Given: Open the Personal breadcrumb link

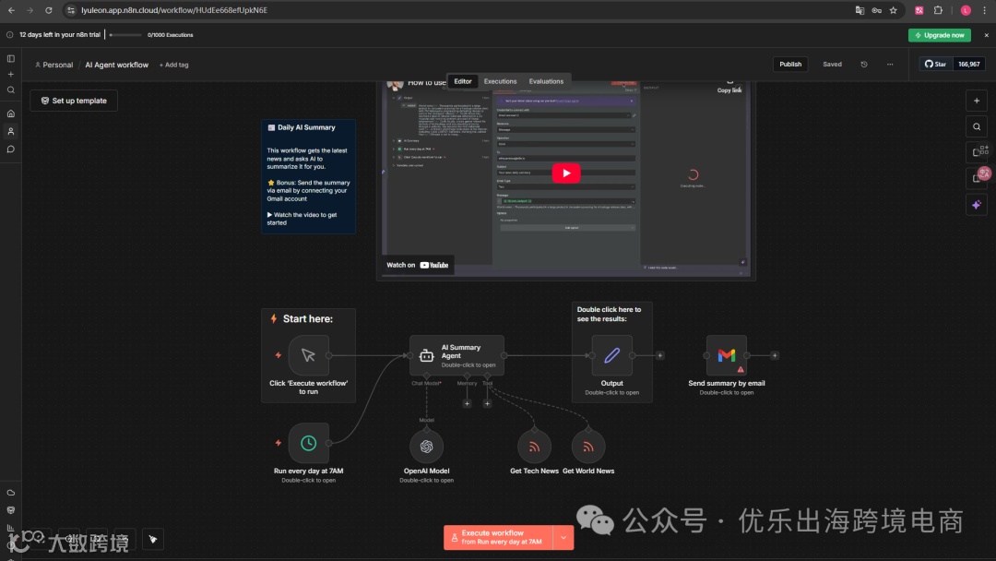Looking at the screenshot, I should (x=54, y=65).
